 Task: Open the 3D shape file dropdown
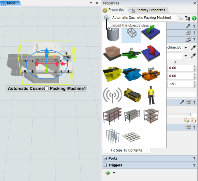(x=186, y=47)
